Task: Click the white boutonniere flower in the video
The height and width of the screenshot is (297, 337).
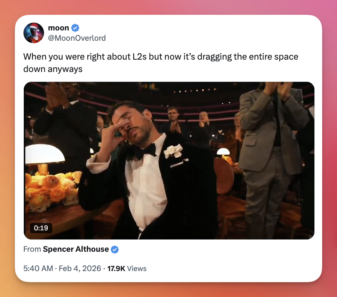Action: pos(173,151)
